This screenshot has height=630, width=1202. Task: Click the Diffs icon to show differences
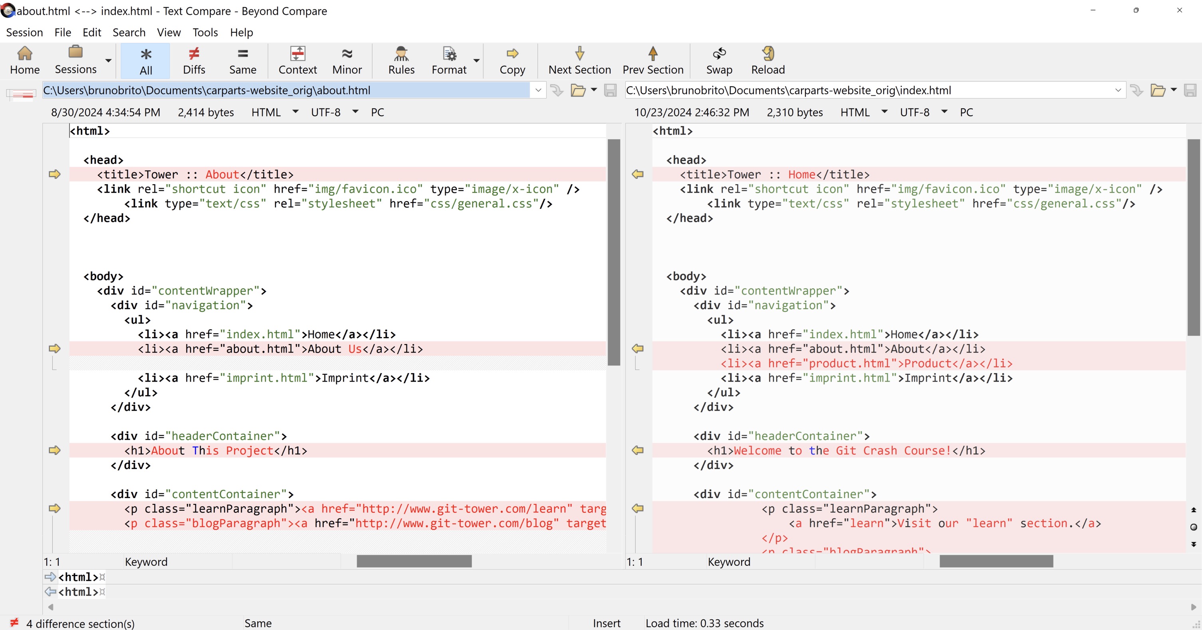click(195, 59)
